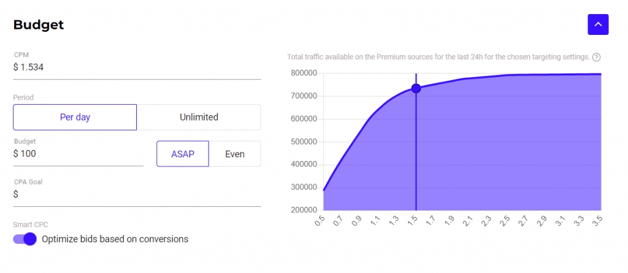Viewport: 628px width, 273px height.
Task: Click the Optimize bids based on conversions label
Action: tap(115, 239)
